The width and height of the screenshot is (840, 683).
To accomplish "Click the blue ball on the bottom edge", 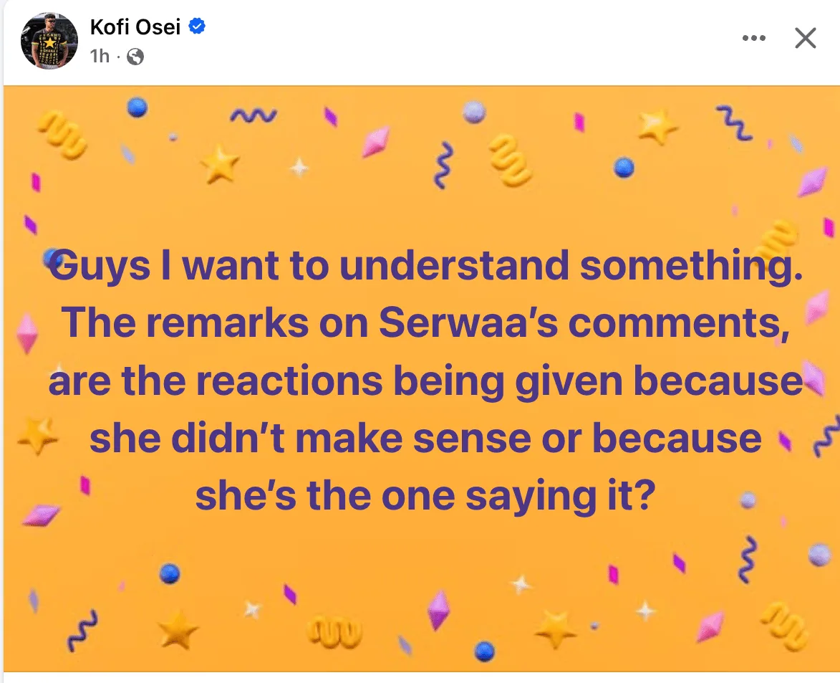I will (485, 652).
